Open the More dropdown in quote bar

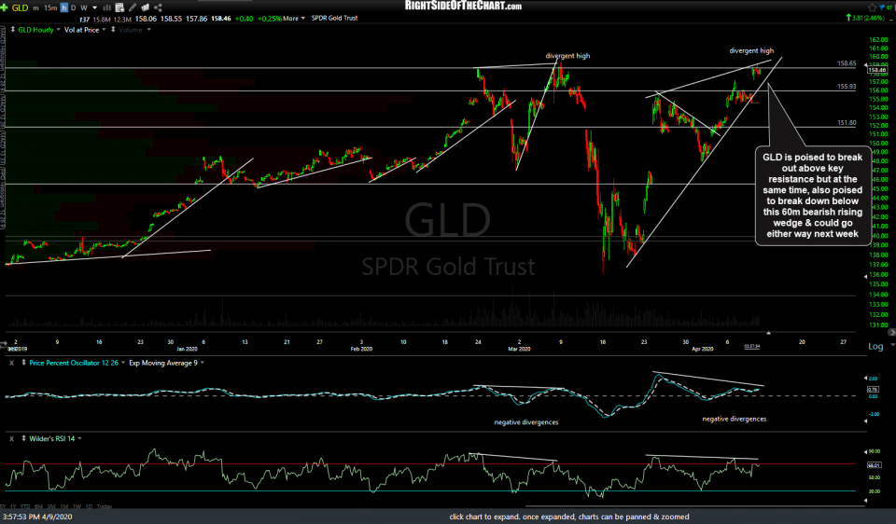(294, 19)
